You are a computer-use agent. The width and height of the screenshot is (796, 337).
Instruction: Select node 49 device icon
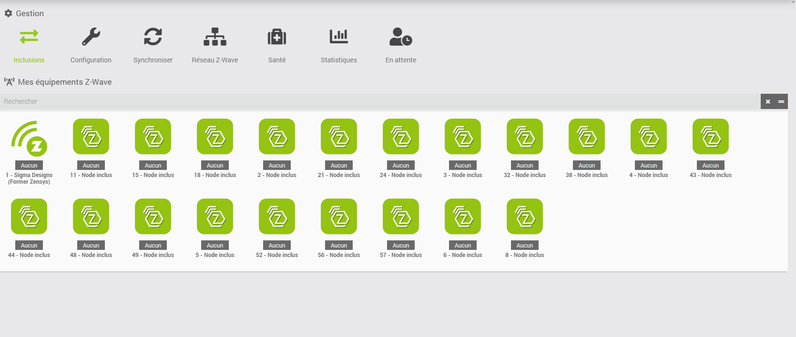153,217
